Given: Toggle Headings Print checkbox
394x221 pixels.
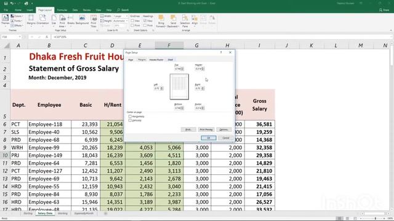Looking at the screenshot, I should coord(145,25).
